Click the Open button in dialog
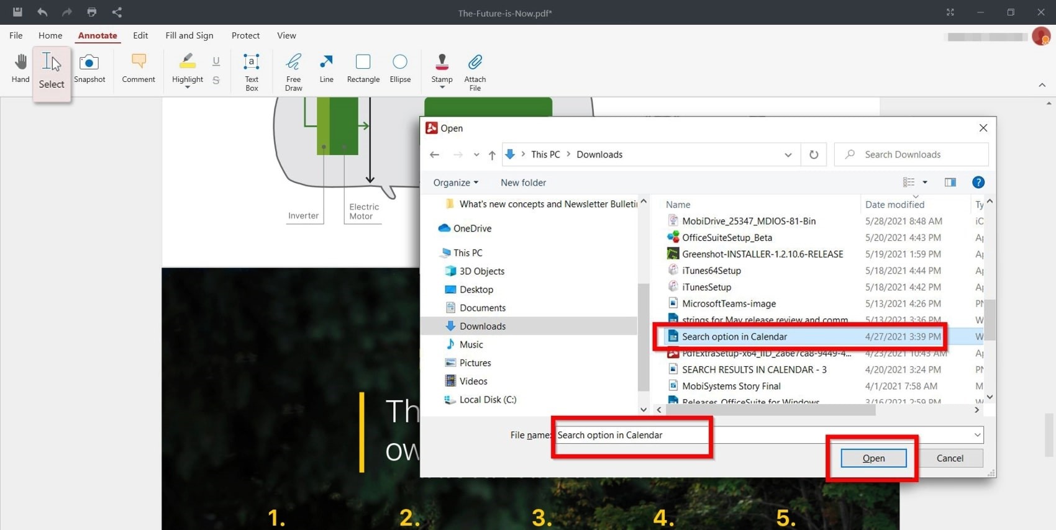 pyautogui.click(x=873, y=458)
